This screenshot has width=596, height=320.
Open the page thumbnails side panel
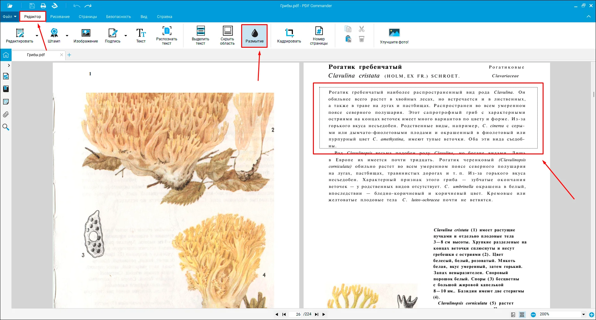6,76
